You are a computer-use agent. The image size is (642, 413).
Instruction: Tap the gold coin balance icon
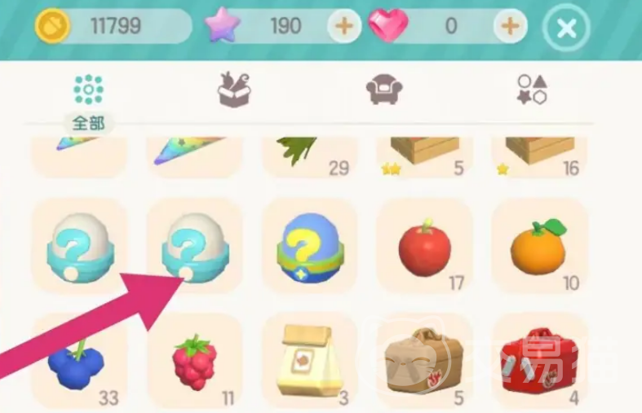click(x=52, y=26)
